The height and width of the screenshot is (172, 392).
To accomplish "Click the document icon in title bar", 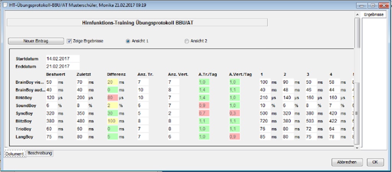I will [x=5, y=5].
